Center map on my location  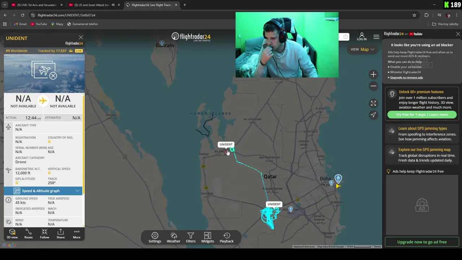click(373, 115)
